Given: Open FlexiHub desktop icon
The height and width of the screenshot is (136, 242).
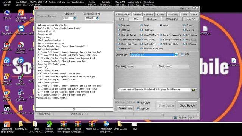Looking at the screenshot, I should [x=7, y=62].
